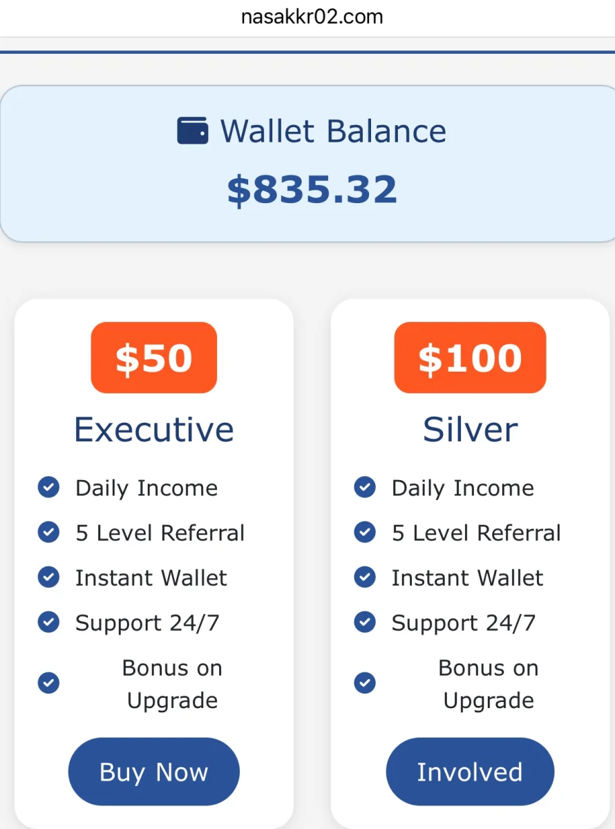Click the Involved button on Silver plan
This screenshot has height=829, width=615.
click(470, 772)
